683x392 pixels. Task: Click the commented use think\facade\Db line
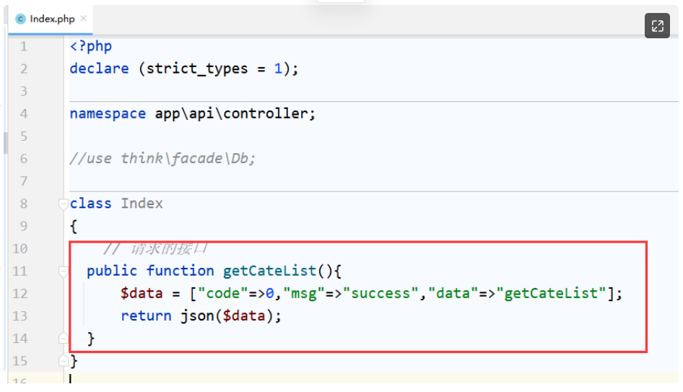[162, 159]
